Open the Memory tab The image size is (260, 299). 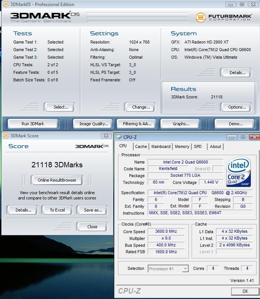[182, 146]
